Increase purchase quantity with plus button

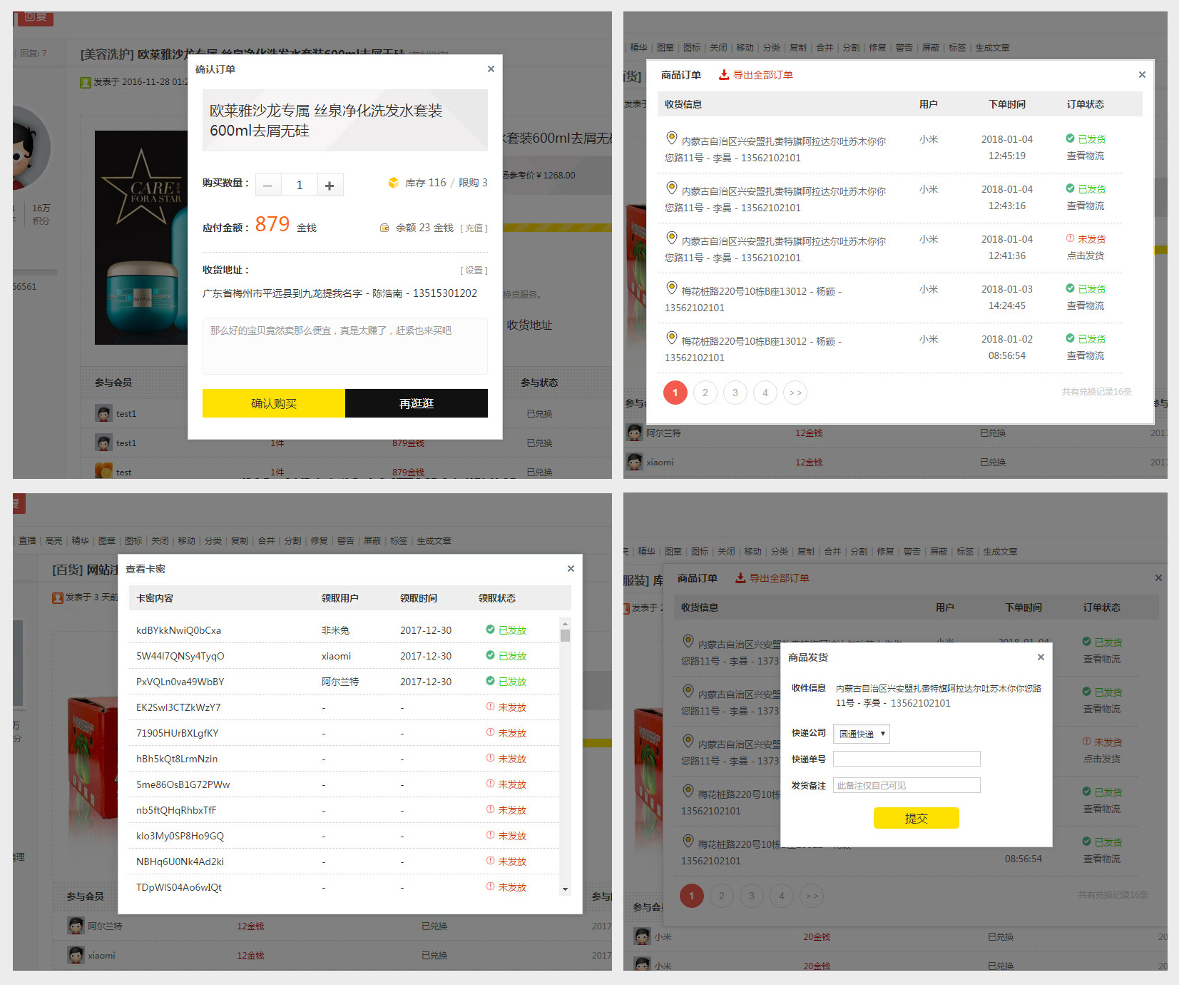coord(330,186)
